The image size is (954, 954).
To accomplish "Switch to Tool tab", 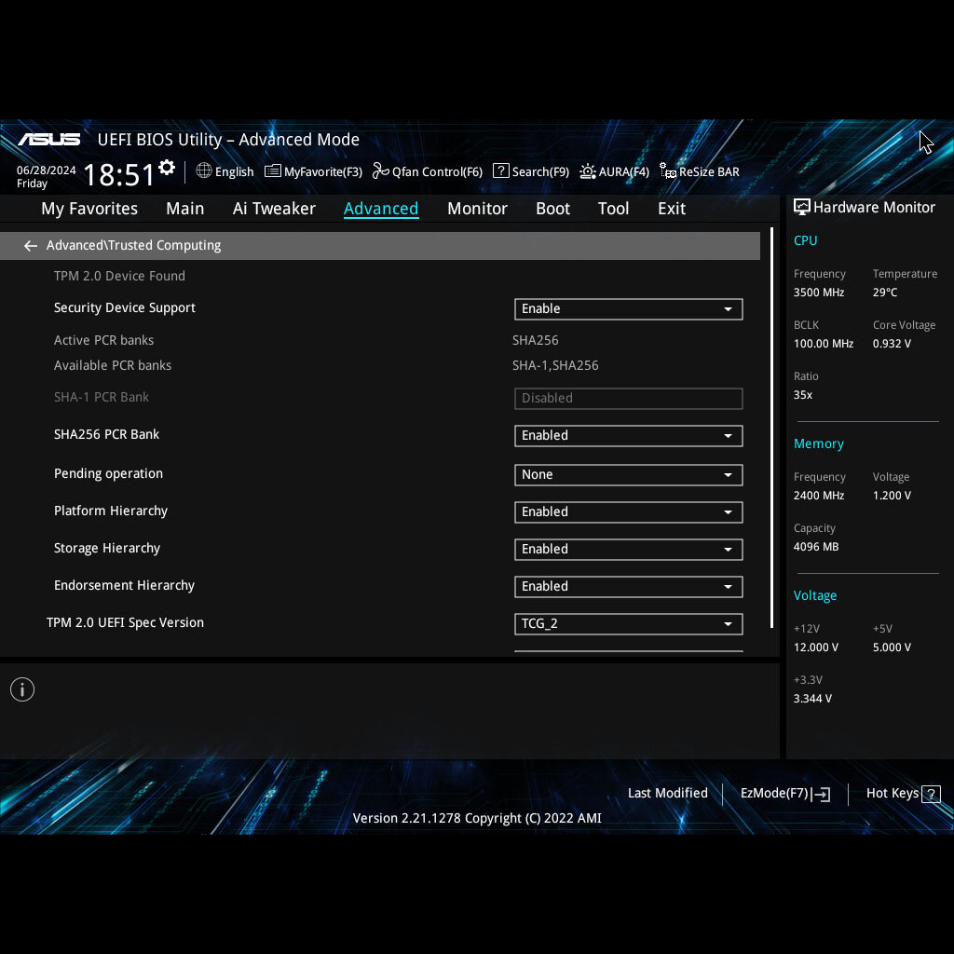I will click(x=613, y=209).
